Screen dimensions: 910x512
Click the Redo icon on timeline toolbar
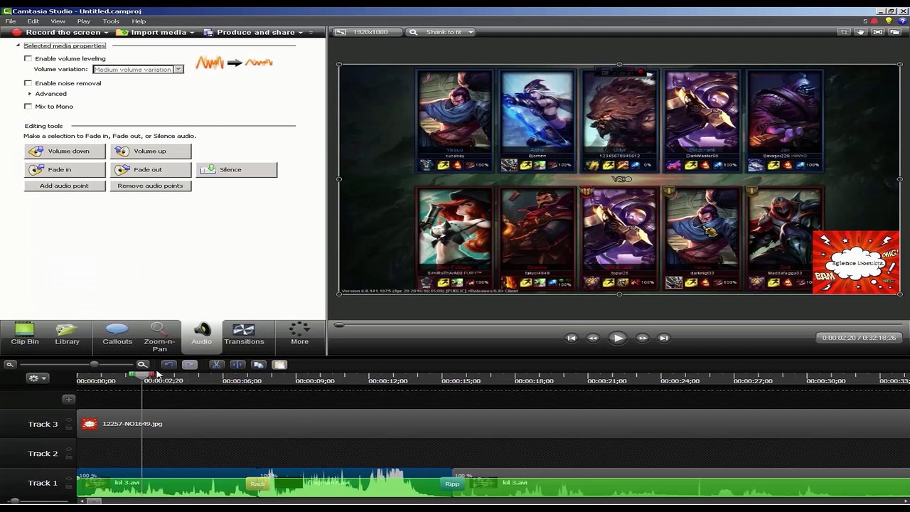click(189, 365)
